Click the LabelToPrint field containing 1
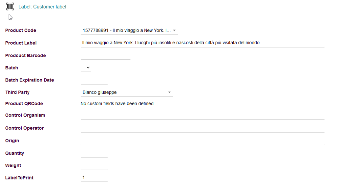 (94, 178)
